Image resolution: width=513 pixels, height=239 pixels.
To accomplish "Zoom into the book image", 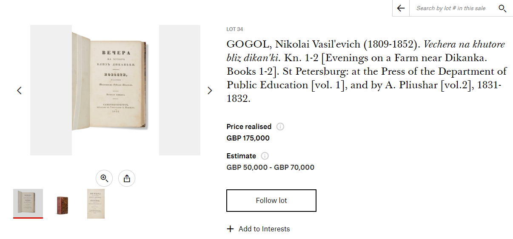I will click(104, 178).
